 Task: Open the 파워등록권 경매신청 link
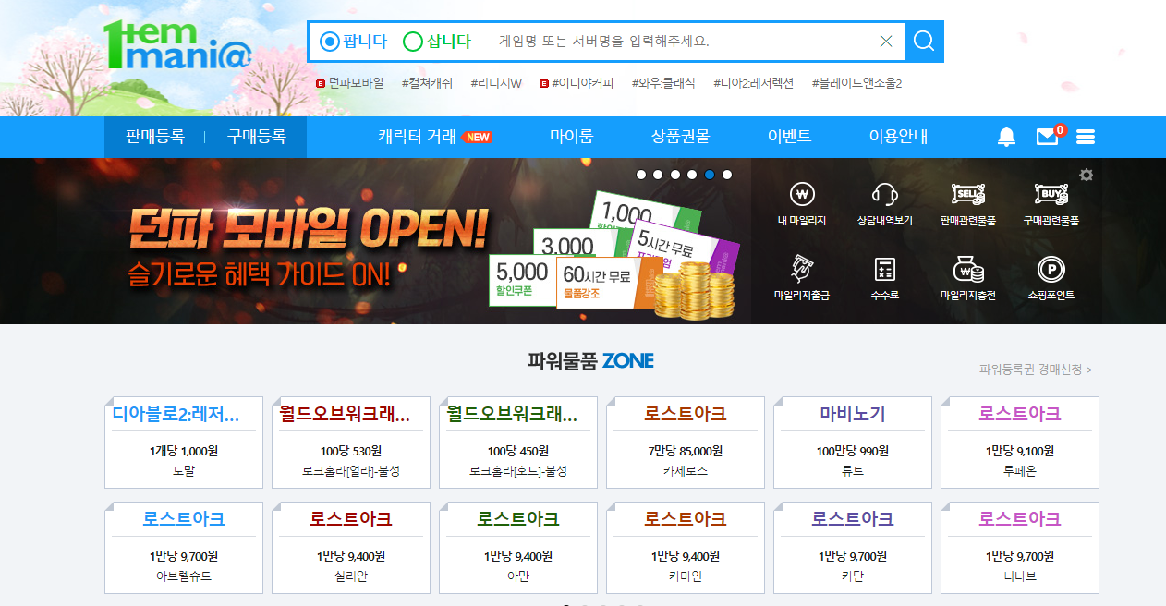pos(1036,370)
